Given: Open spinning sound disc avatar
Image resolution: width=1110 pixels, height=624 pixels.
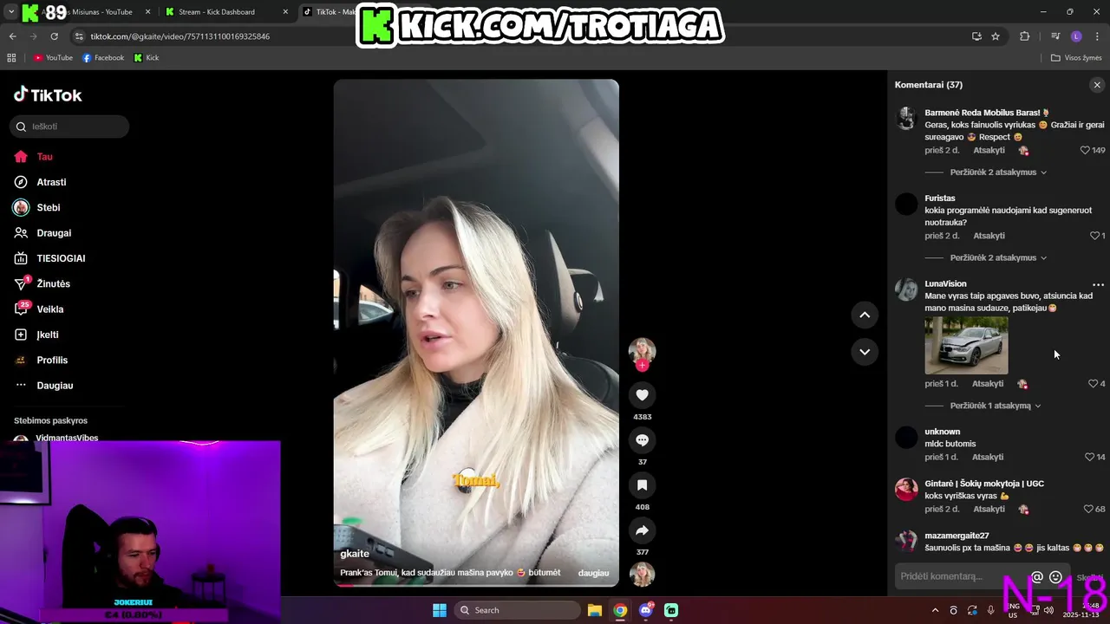Looking at the screenshot, I should tap(642, 575).
